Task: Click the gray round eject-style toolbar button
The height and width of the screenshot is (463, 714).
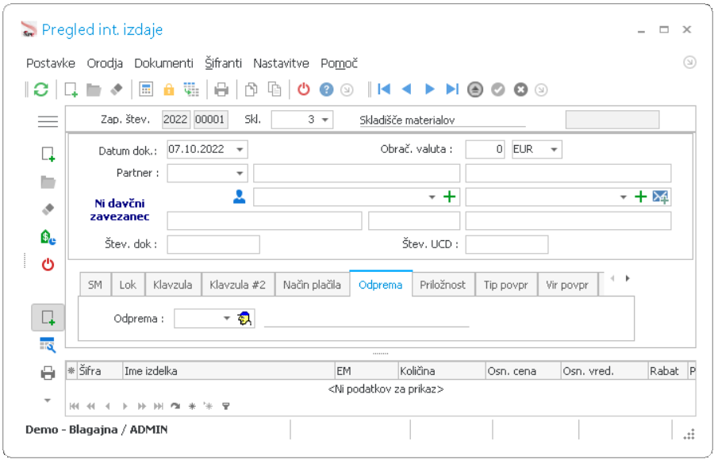Action: [475, 90]
